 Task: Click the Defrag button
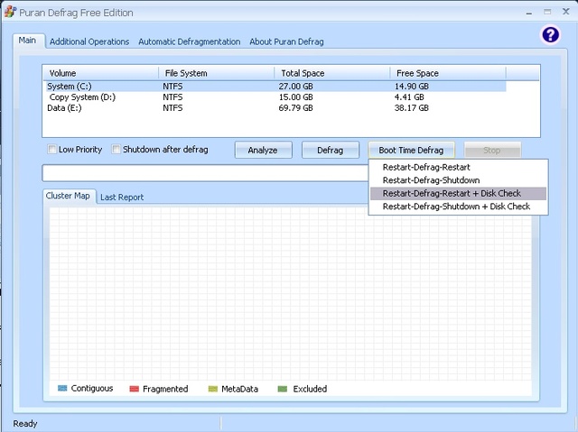pos(331,150)
